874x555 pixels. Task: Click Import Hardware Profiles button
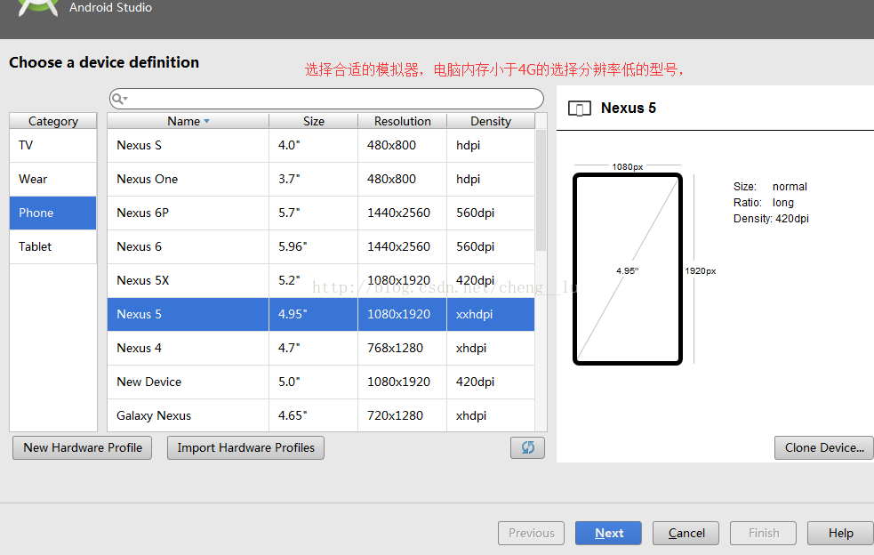point(245,448)
